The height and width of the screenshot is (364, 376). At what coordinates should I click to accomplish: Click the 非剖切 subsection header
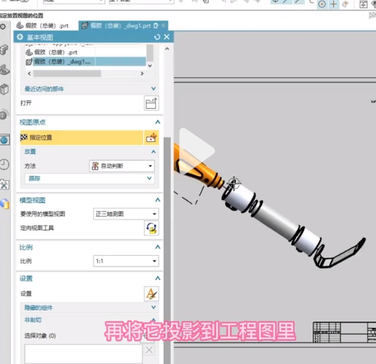click(89, 319)
